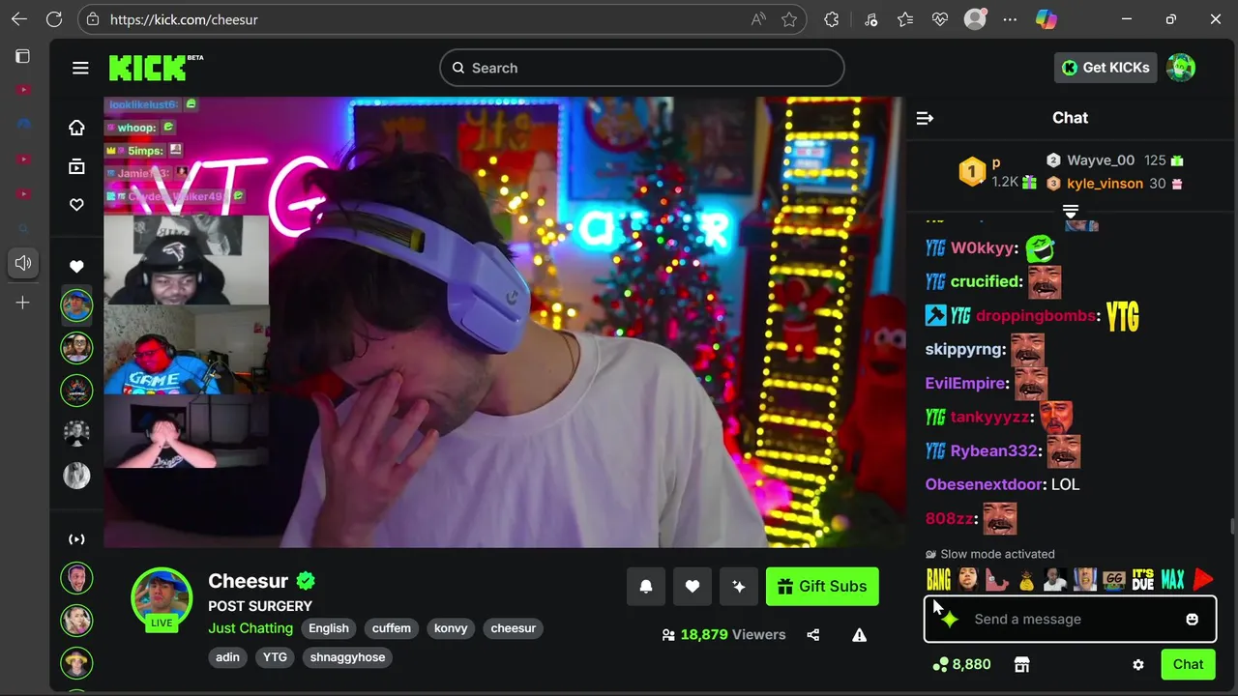Open Edge favorites list icon
This screenshot has width=1238, height=696.
tap(904, 19)
